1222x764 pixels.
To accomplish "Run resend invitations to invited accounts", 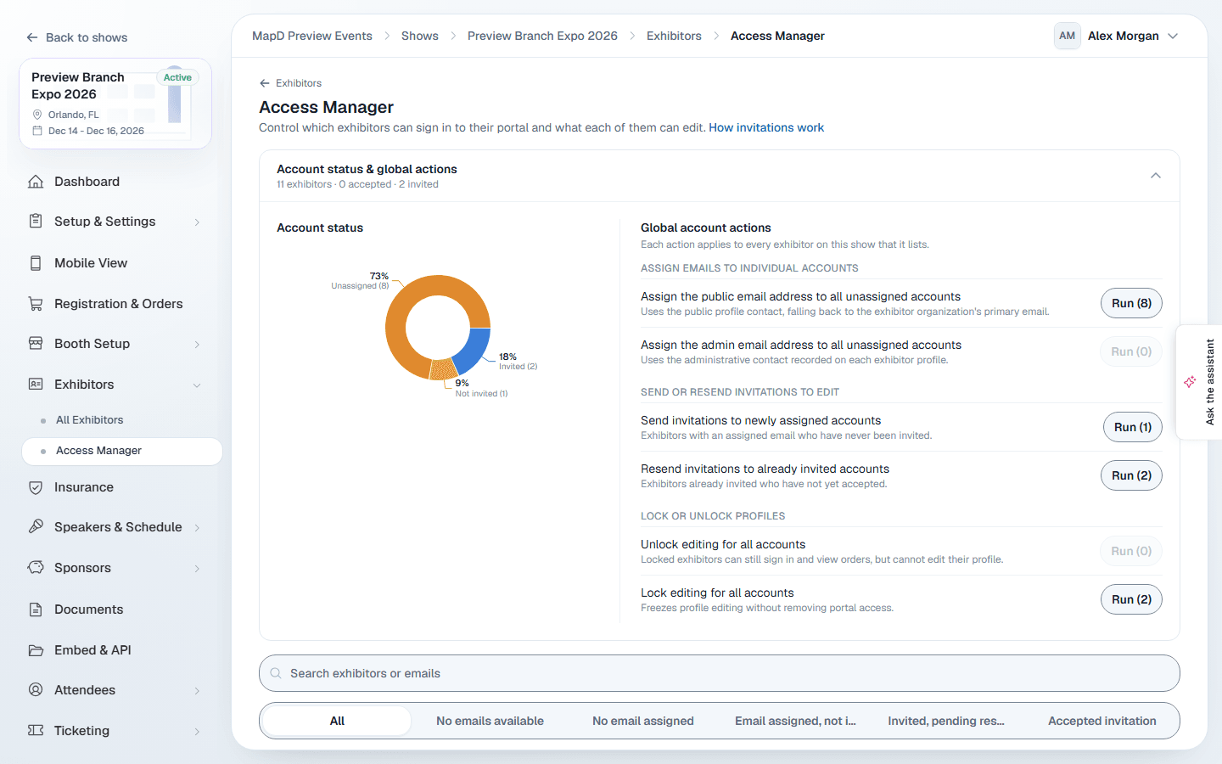I will pos(1131,475).
